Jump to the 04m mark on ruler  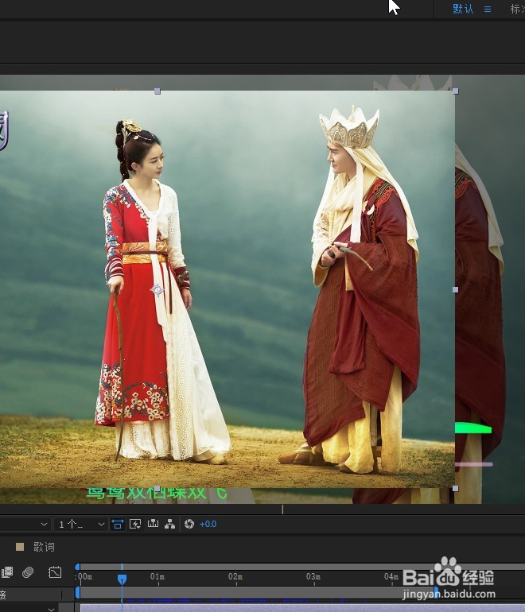pos(391,576)
